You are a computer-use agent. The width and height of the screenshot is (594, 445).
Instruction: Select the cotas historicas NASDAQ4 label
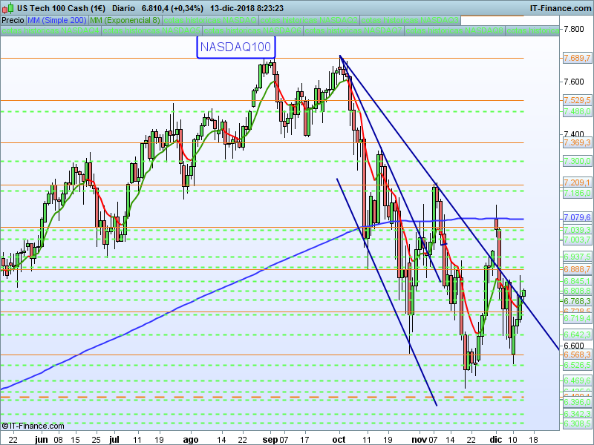pos(50,30)
